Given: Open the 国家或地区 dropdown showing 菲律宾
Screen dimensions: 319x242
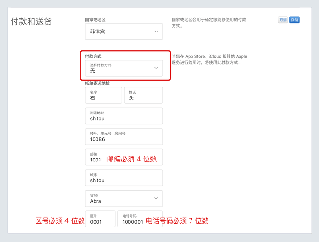Looking at the screenshot, I should (124, 32).
